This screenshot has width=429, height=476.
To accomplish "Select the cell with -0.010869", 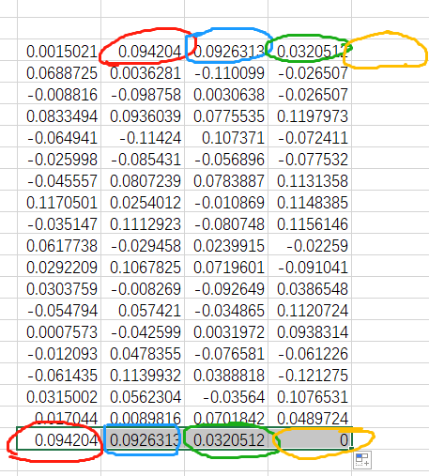I will 226,201.
